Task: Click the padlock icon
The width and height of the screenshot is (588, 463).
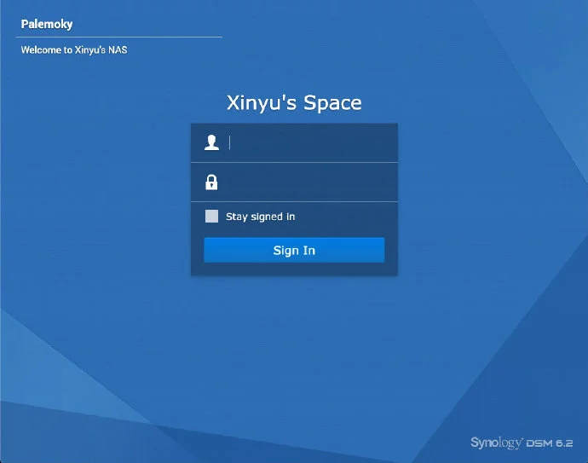Action: click(x=211, y=182)
